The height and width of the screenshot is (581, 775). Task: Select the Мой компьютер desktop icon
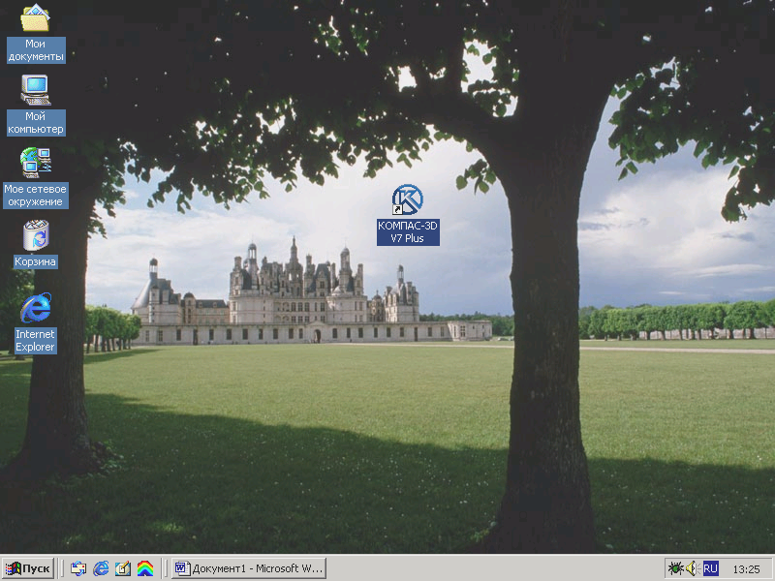[x=35, y=90]
